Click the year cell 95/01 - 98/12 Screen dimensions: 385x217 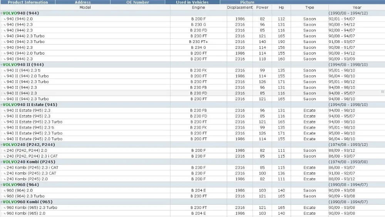pyautogui.click(x=342, y=82)
